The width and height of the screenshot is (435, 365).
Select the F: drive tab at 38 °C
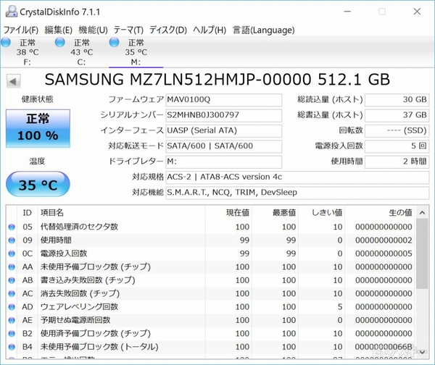pyautogui.click(x=28, y=52)
